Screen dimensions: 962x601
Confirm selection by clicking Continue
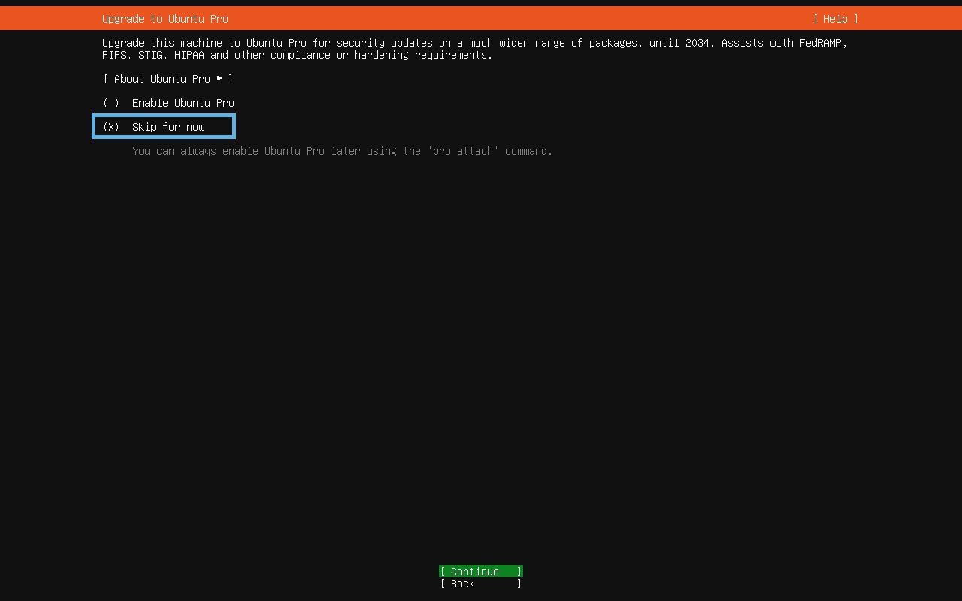point(480,571)
